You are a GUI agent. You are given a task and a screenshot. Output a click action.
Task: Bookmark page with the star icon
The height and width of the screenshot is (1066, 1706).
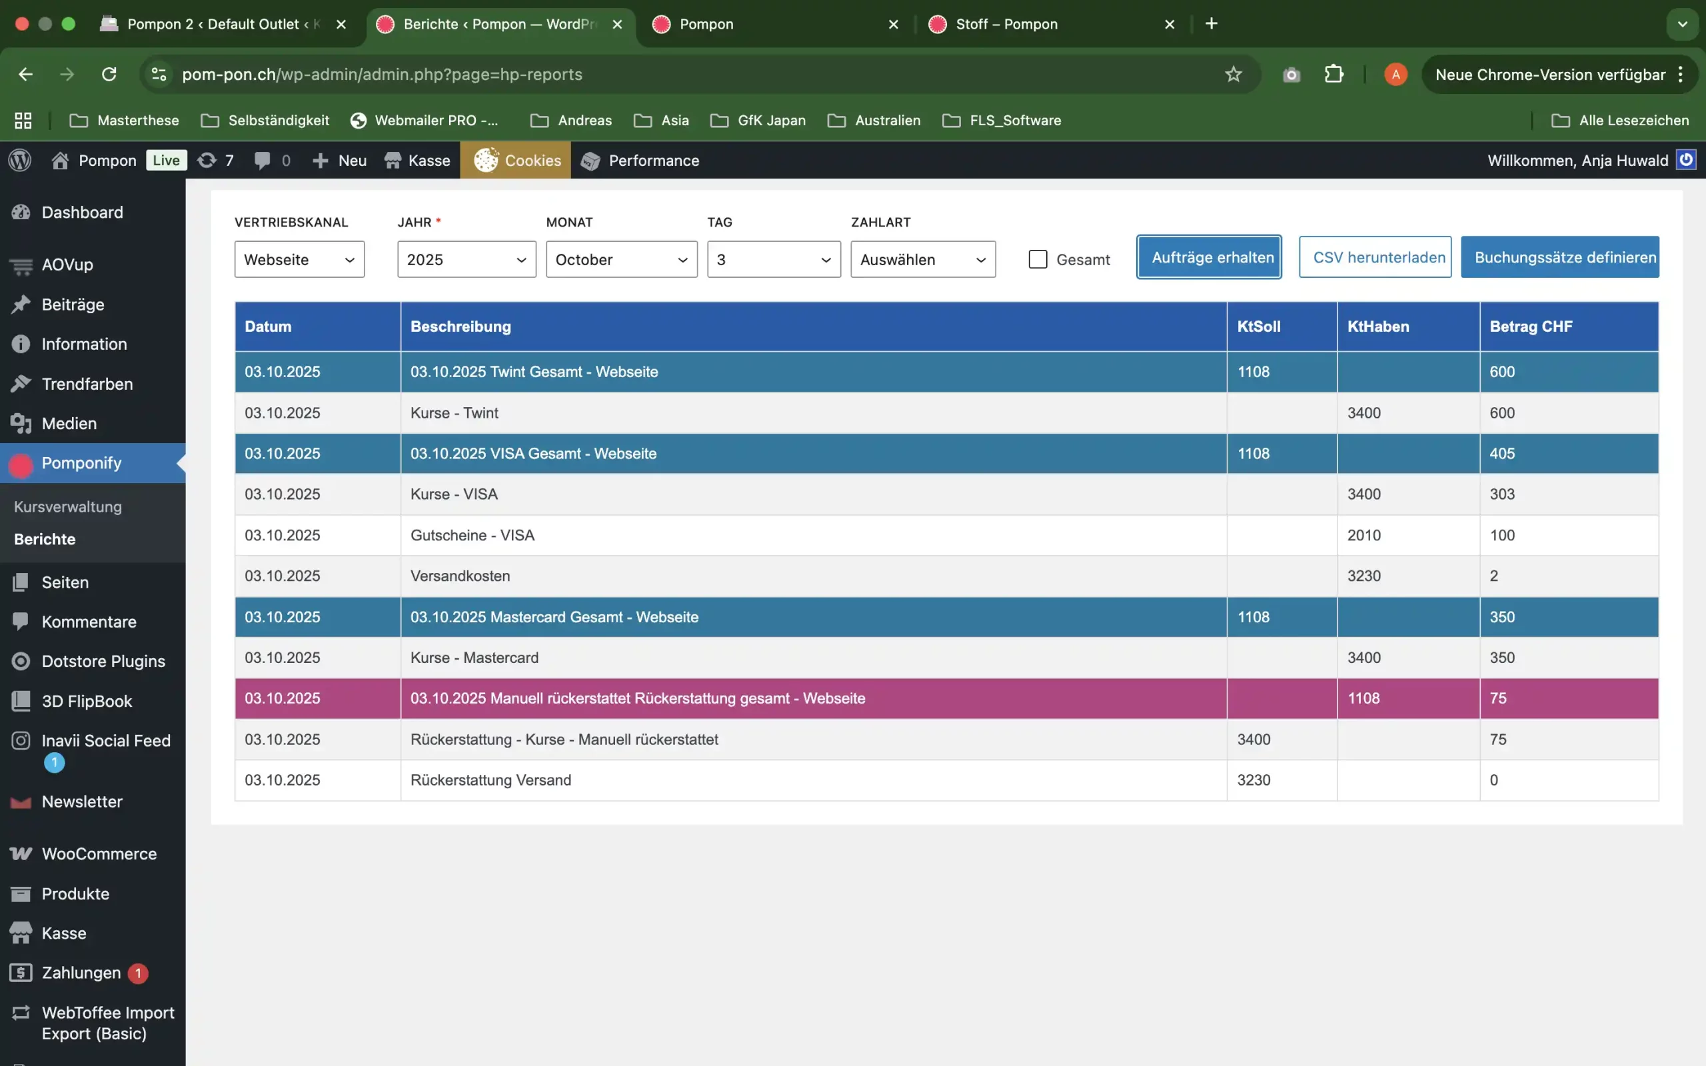(x=1233, y=74)
